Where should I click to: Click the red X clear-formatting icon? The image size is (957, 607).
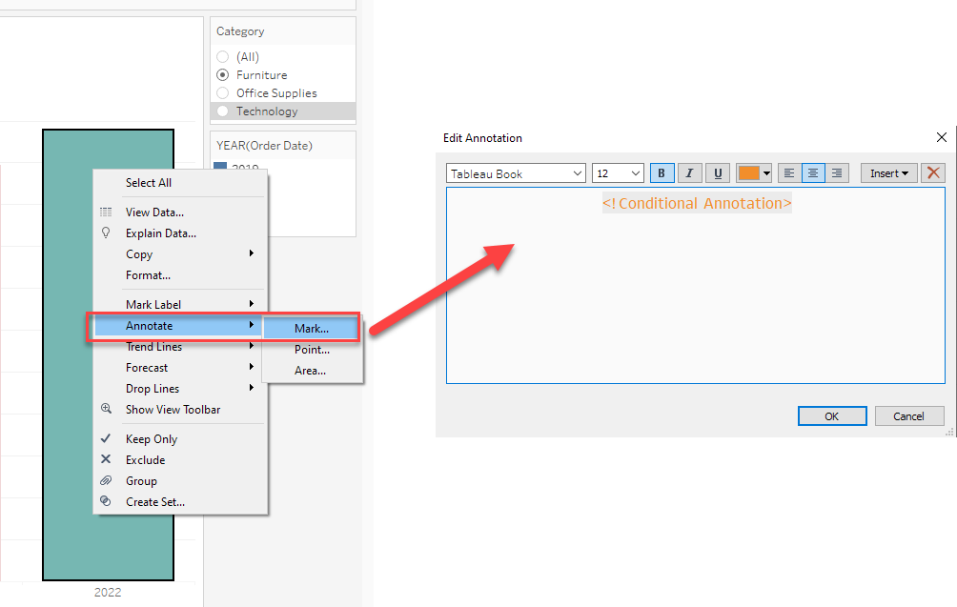pyautogui.click(x=933, y=173)
